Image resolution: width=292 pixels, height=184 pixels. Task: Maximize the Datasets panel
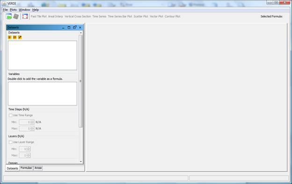click(x=69, y=28)
